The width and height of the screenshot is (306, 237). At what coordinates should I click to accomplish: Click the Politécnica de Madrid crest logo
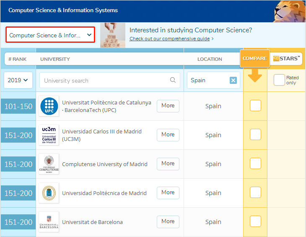click(x=49, y=193)
